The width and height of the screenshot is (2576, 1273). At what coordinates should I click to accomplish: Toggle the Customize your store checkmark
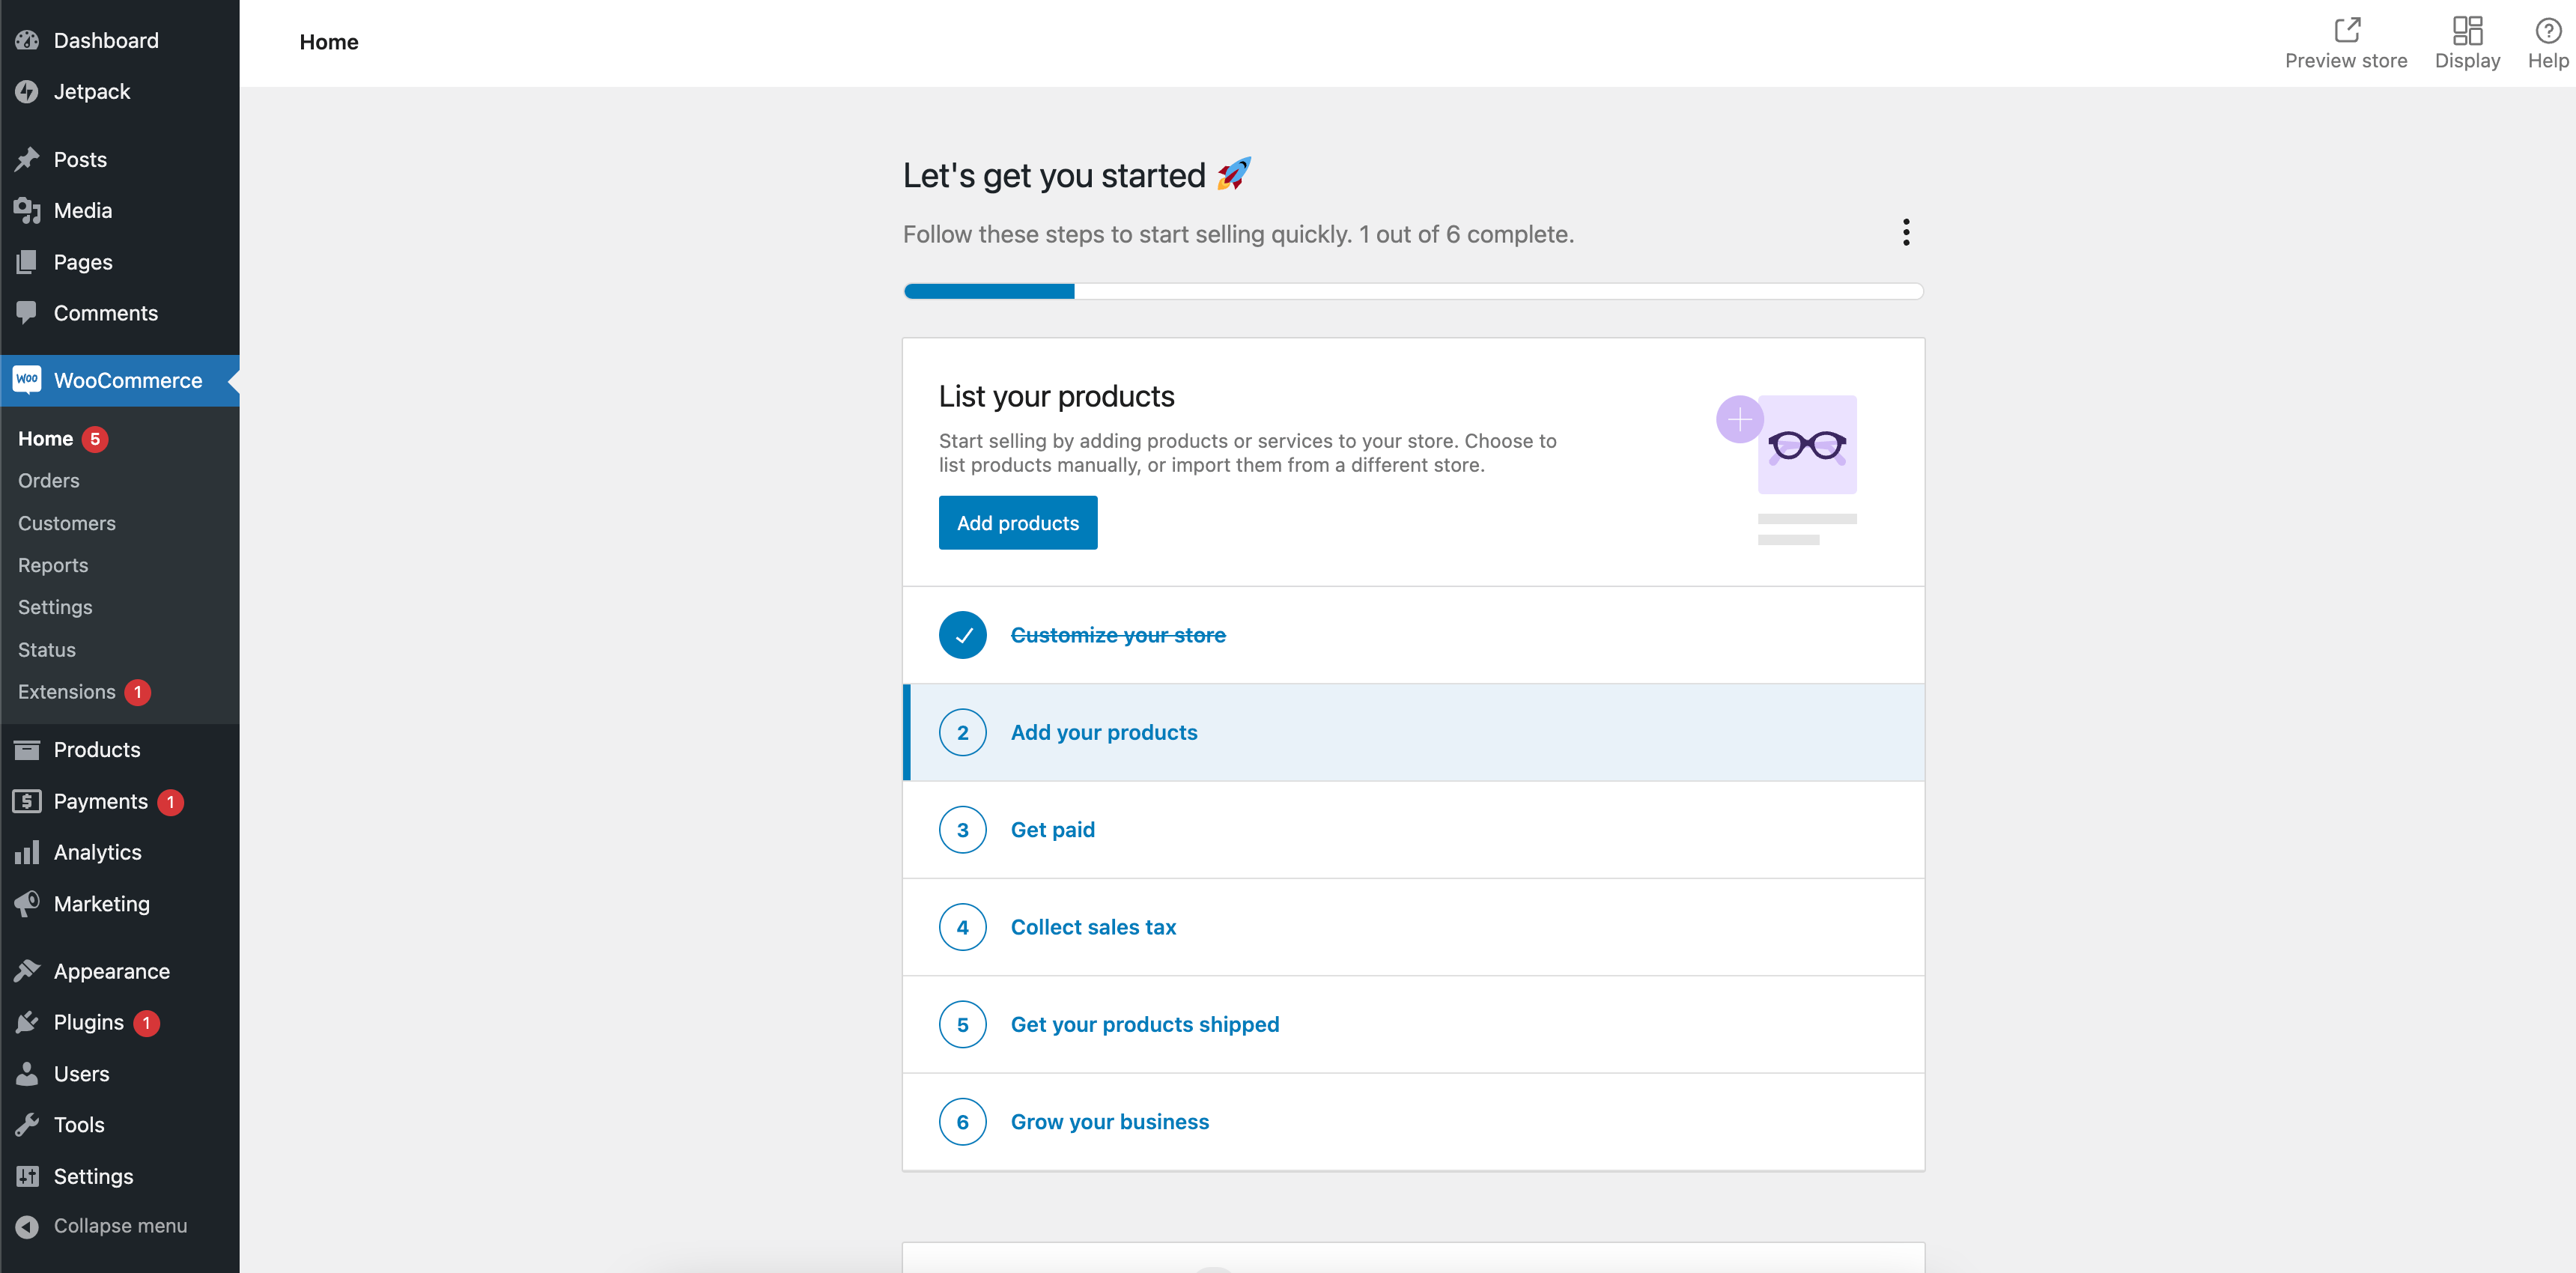point(962,634)
